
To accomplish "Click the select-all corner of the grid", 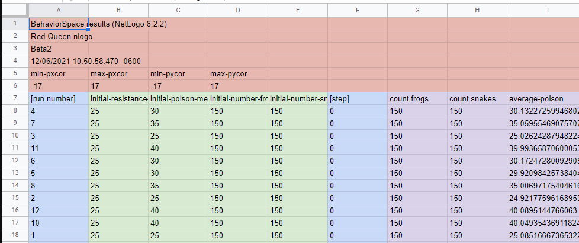I will (14, 11).
